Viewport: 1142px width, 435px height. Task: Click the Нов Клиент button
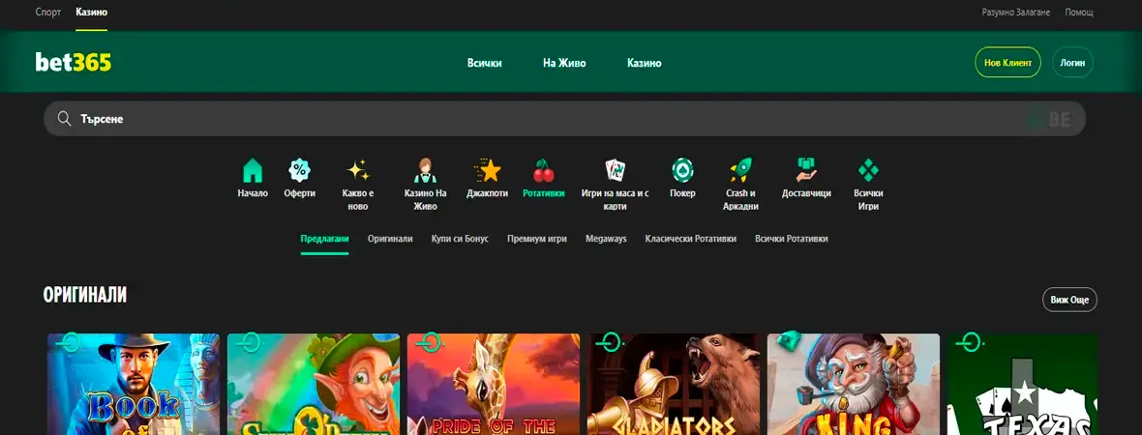click(x=1008, y=63)
